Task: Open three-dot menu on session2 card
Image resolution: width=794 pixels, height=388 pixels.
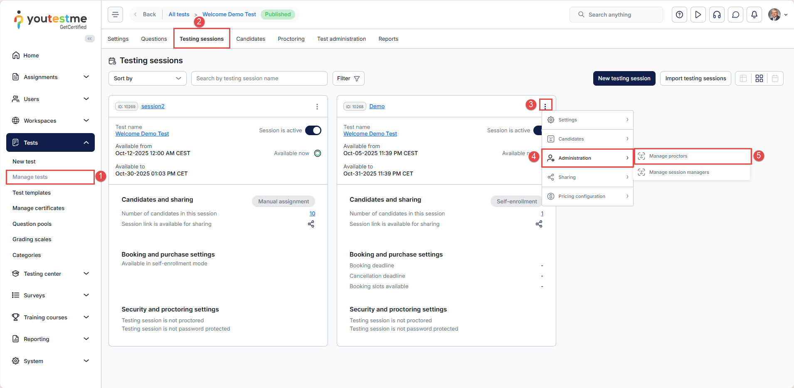Action: pos(317,106)
